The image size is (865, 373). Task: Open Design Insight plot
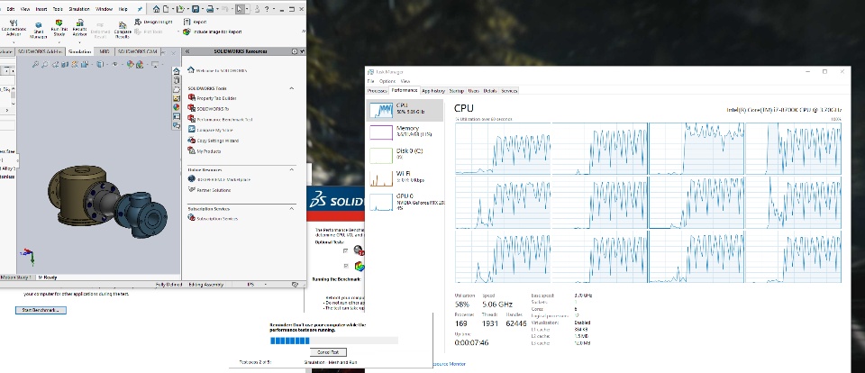pos(154,22)
